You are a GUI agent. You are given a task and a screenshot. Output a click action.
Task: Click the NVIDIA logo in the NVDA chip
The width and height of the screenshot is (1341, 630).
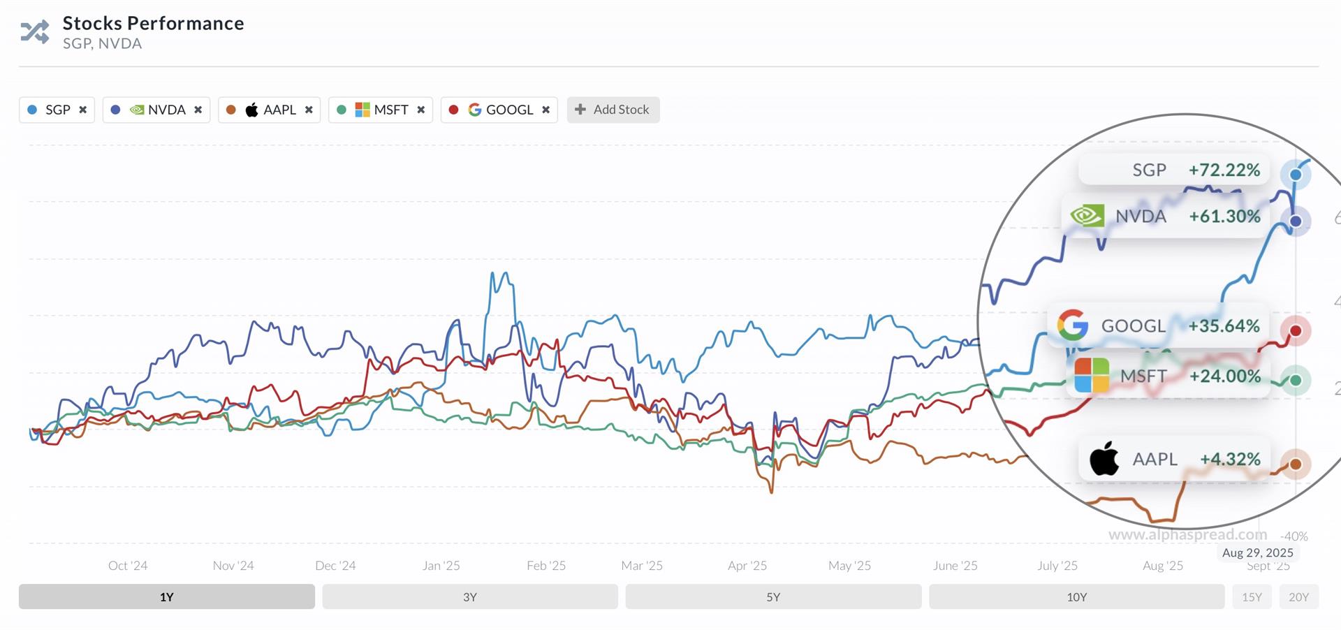[137, 110]
